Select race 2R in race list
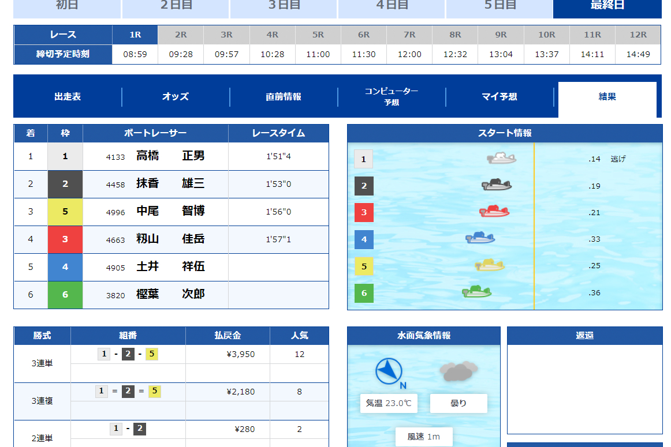This screenshot has width=671, height=447. [x=181, y=45]
